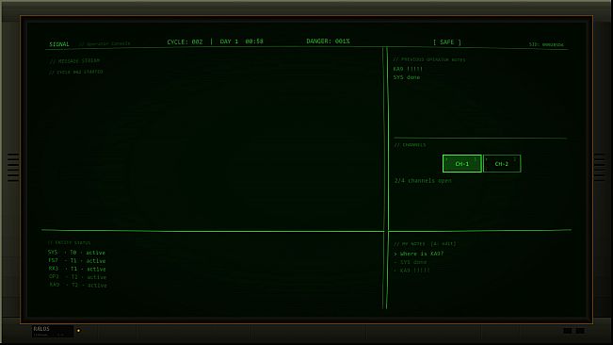
Task: Switch to channel CH-2
Action: (502, 163)
